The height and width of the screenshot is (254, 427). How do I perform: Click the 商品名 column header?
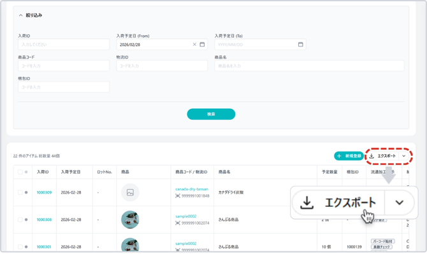point(224,172)
